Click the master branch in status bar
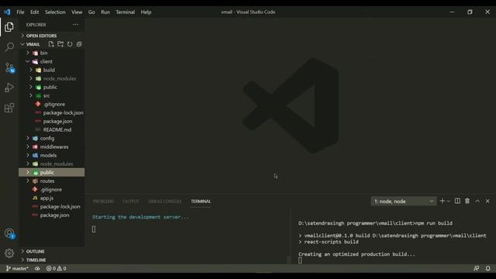Image resolution: width=496 pixels, height=279 pixels. tap(17, 268)
